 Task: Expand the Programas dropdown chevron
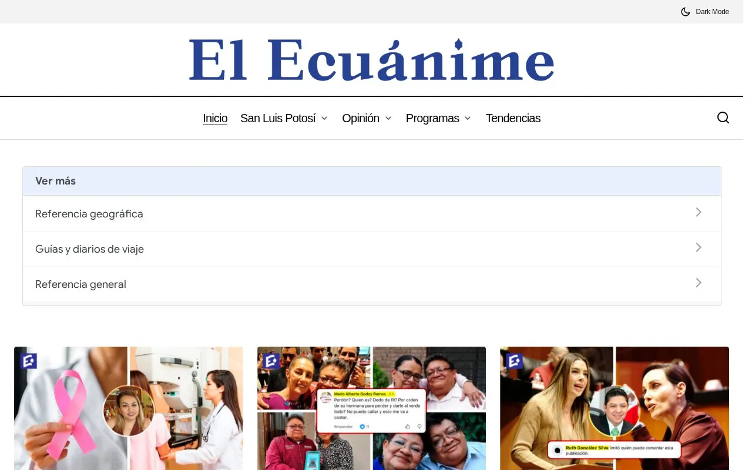[x=468, y=118]
